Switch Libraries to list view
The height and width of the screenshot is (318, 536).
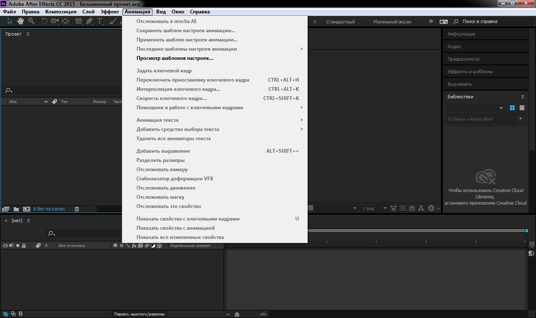(x=522, y=108)
